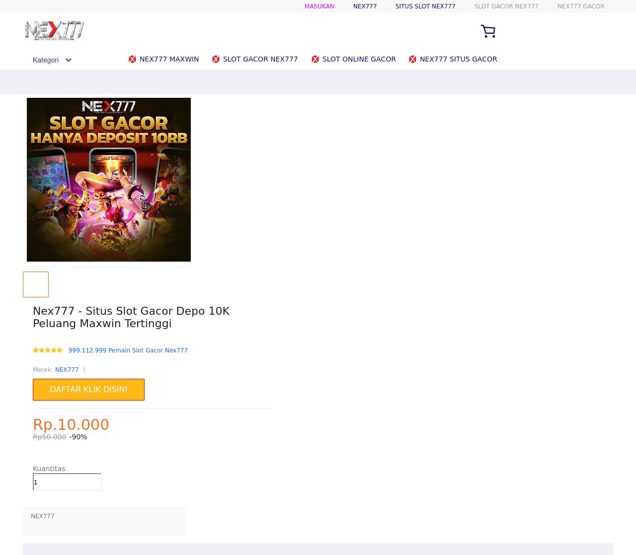Screen dimensions: 636x555
Task: Select the small product thumbnail box
Action: [36, 284]
